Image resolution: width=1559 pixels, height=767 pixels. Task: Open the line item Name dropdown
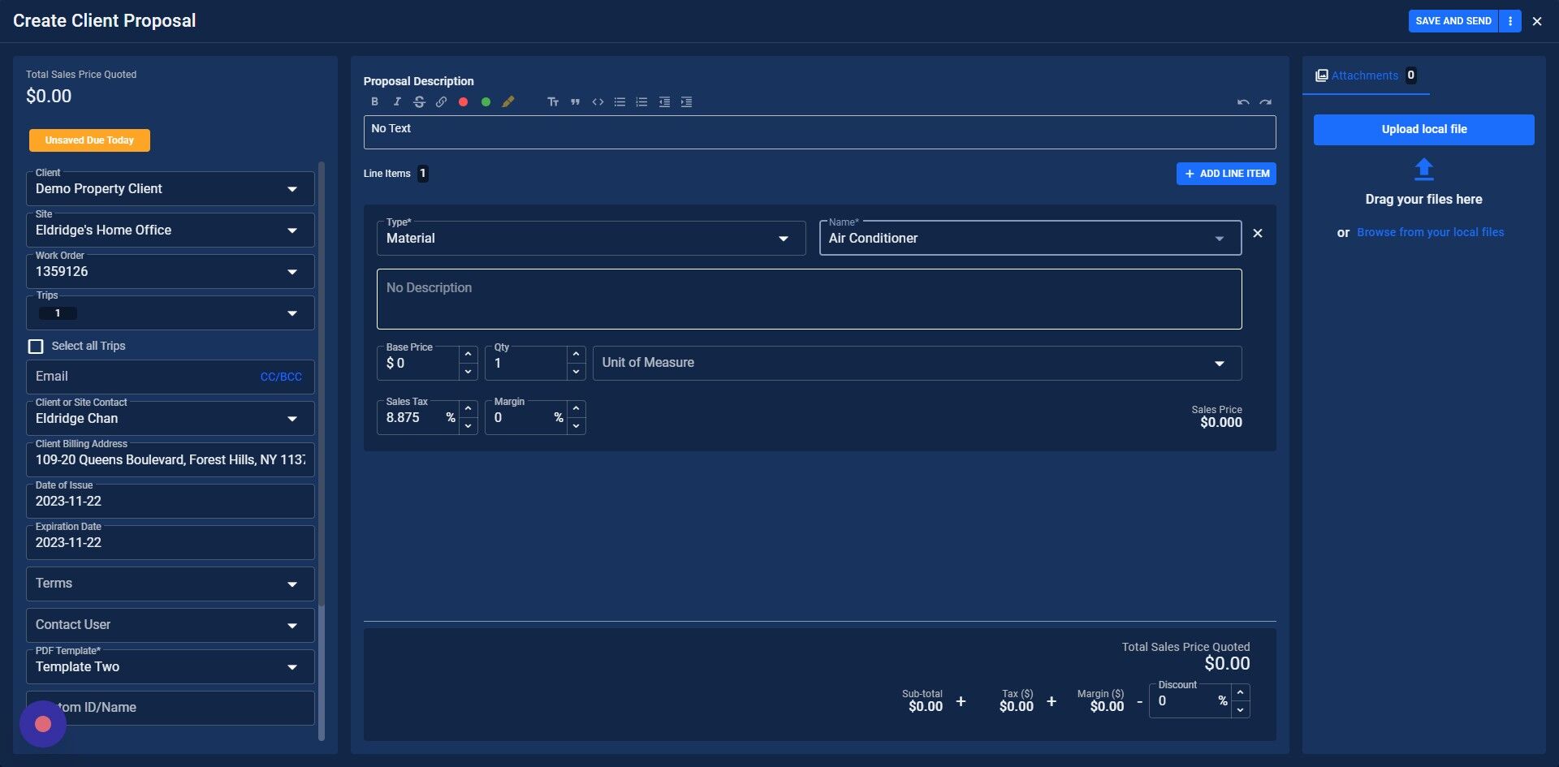coord(1030,239)
